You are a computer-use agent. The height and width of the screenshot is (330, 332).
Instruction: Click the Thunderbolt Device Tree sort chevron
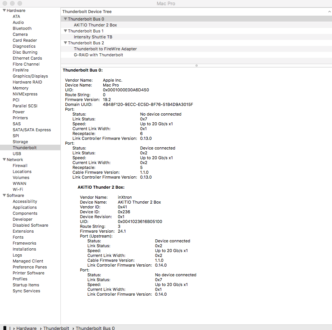(329, 12)
